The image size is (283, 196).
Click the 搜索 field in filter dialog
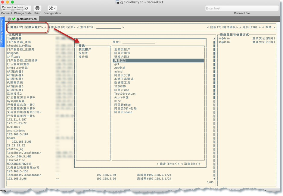click(x=138, y=42)
